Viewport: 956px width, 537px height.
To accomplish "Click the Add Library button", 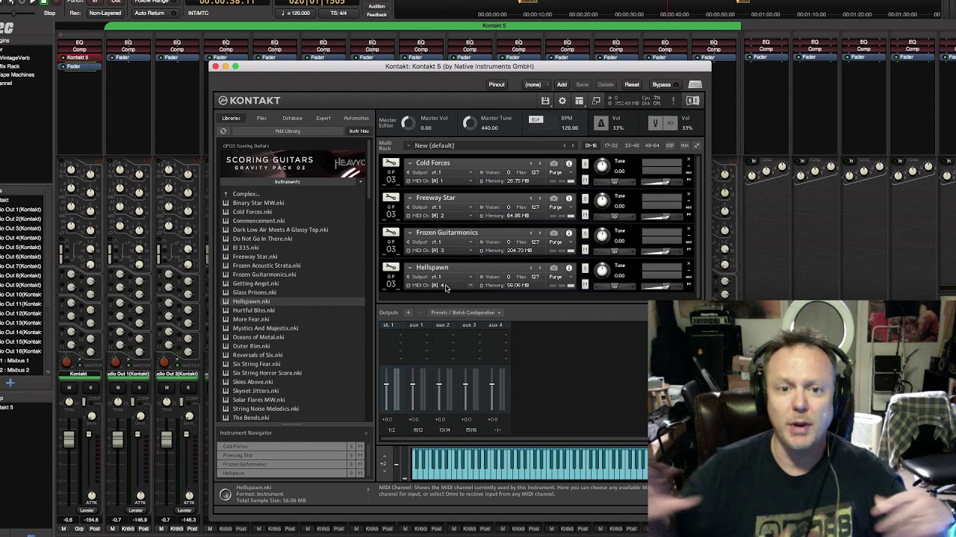I will pos(288,131).
